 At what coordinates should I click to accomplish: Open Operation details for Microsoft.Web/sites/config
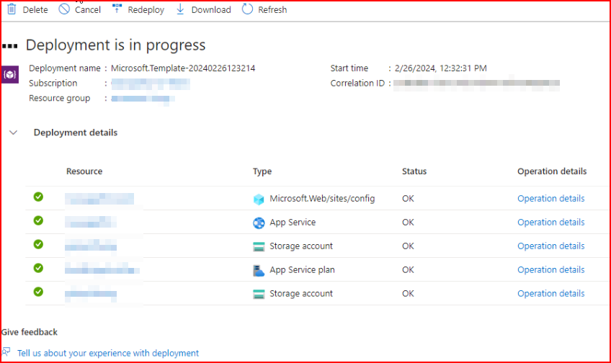[x=550, y=199]
